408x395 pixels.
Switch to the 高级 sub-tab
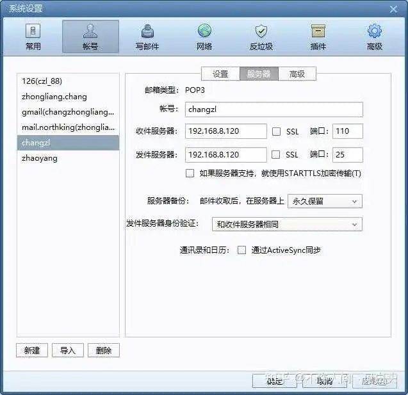297,74
